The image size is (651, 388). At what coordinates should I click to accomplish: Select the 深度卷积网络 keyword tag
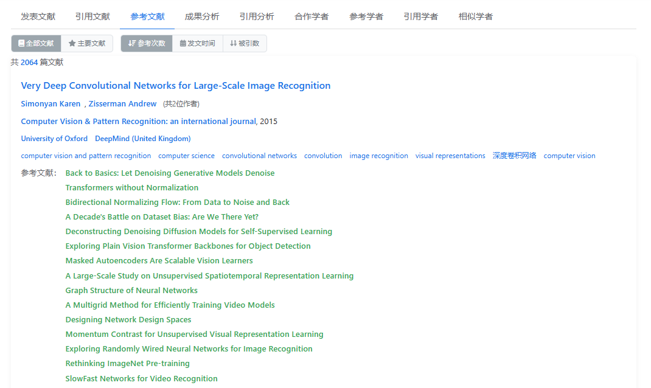pos(514,156)
